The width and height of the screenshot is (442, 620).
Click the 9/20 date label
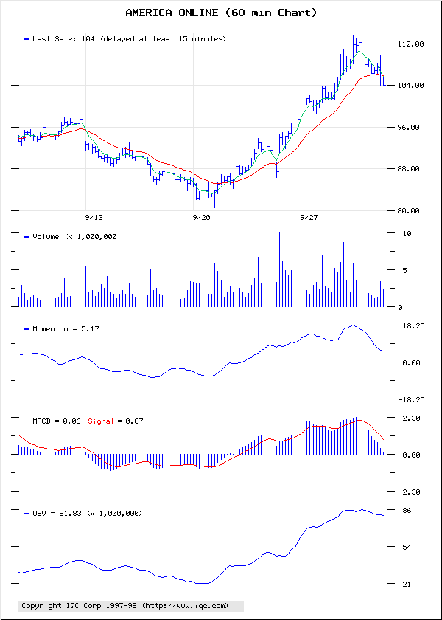[201, 218]
